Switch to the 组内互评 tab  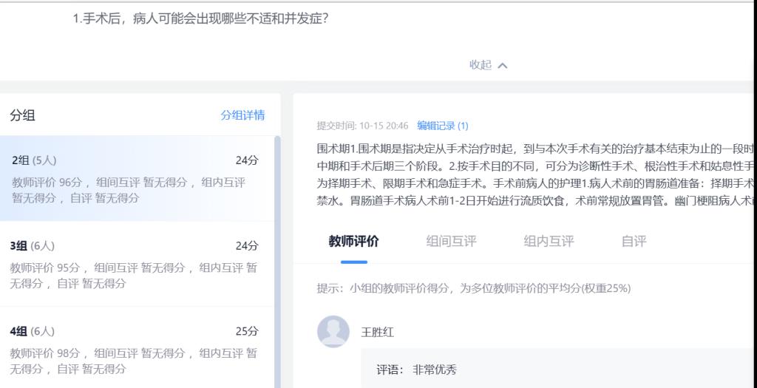pos(549,241)
